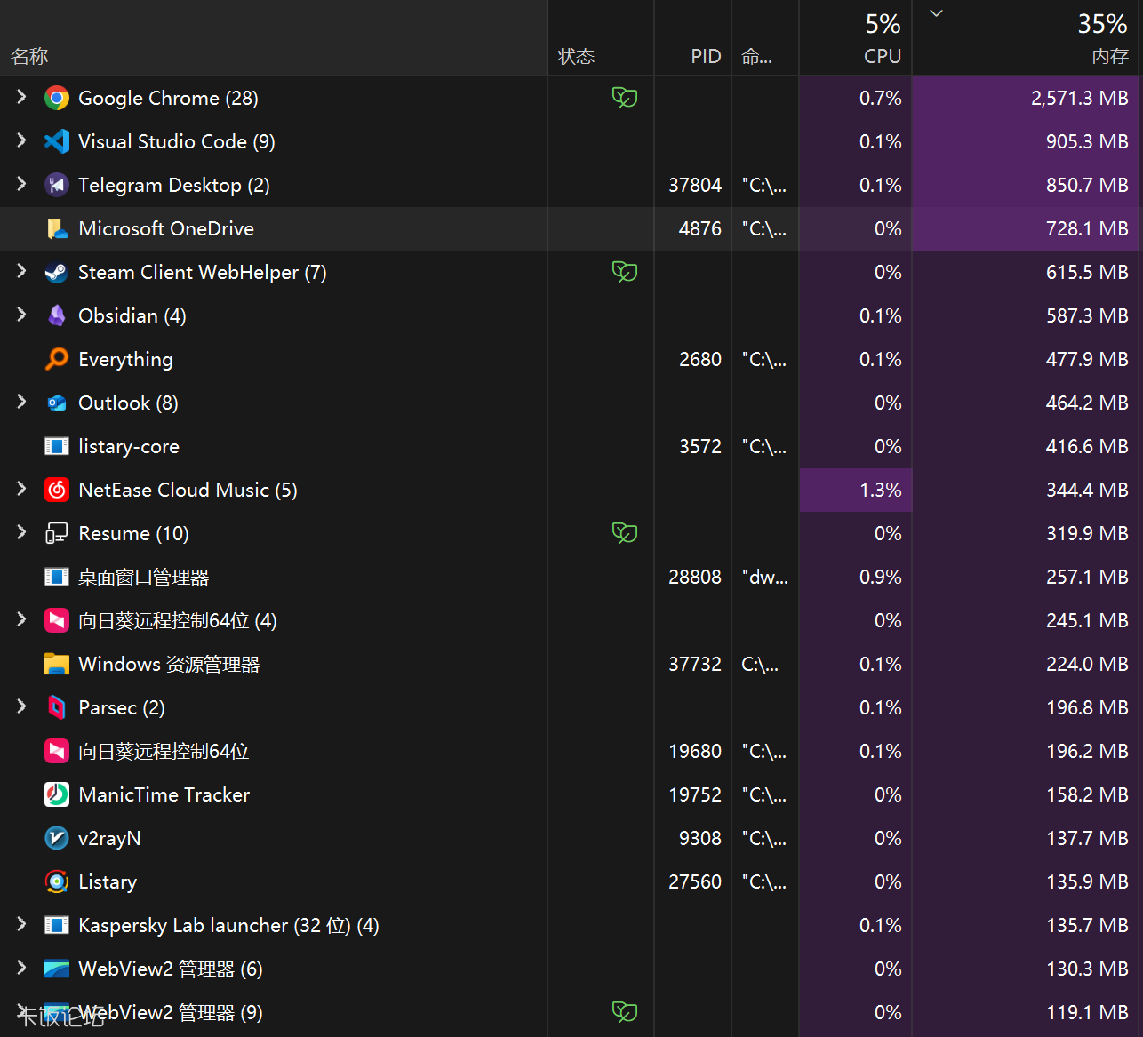Viewport: 1143px width, 1037px height.
Task: Expand Kaspersky Lab launcher group
Action: tap(21, 924)
